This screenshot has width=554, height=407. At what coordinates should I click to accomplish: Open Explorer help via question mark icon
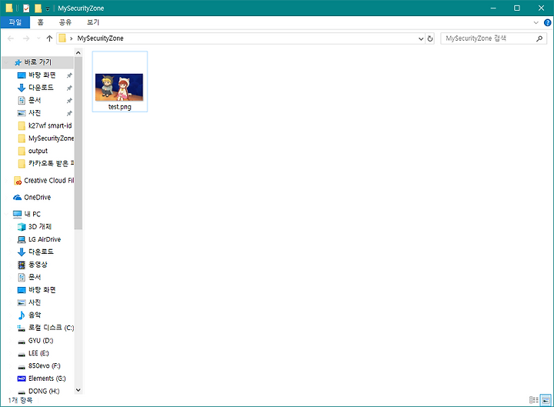tap(547, 22)
